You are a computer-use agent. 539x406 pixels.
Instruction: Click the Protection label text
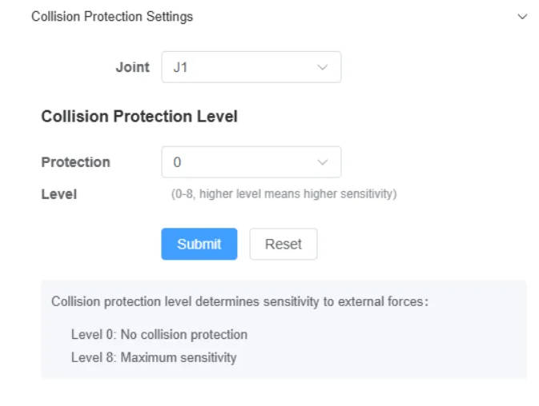point(75,161)
